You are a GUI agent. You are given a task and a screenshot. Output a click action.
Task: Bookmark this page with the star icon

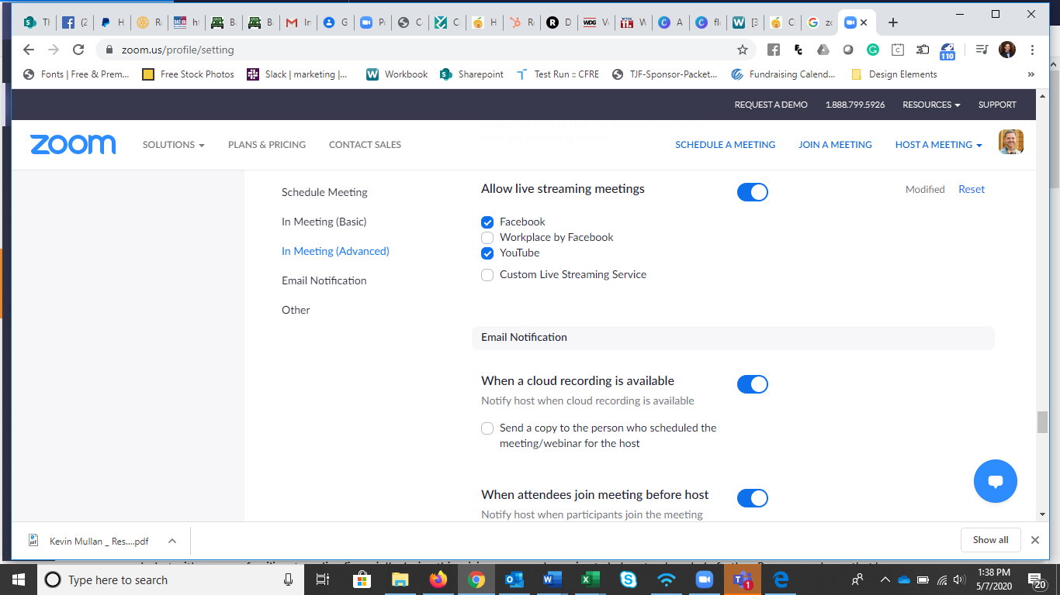(743, 50)
